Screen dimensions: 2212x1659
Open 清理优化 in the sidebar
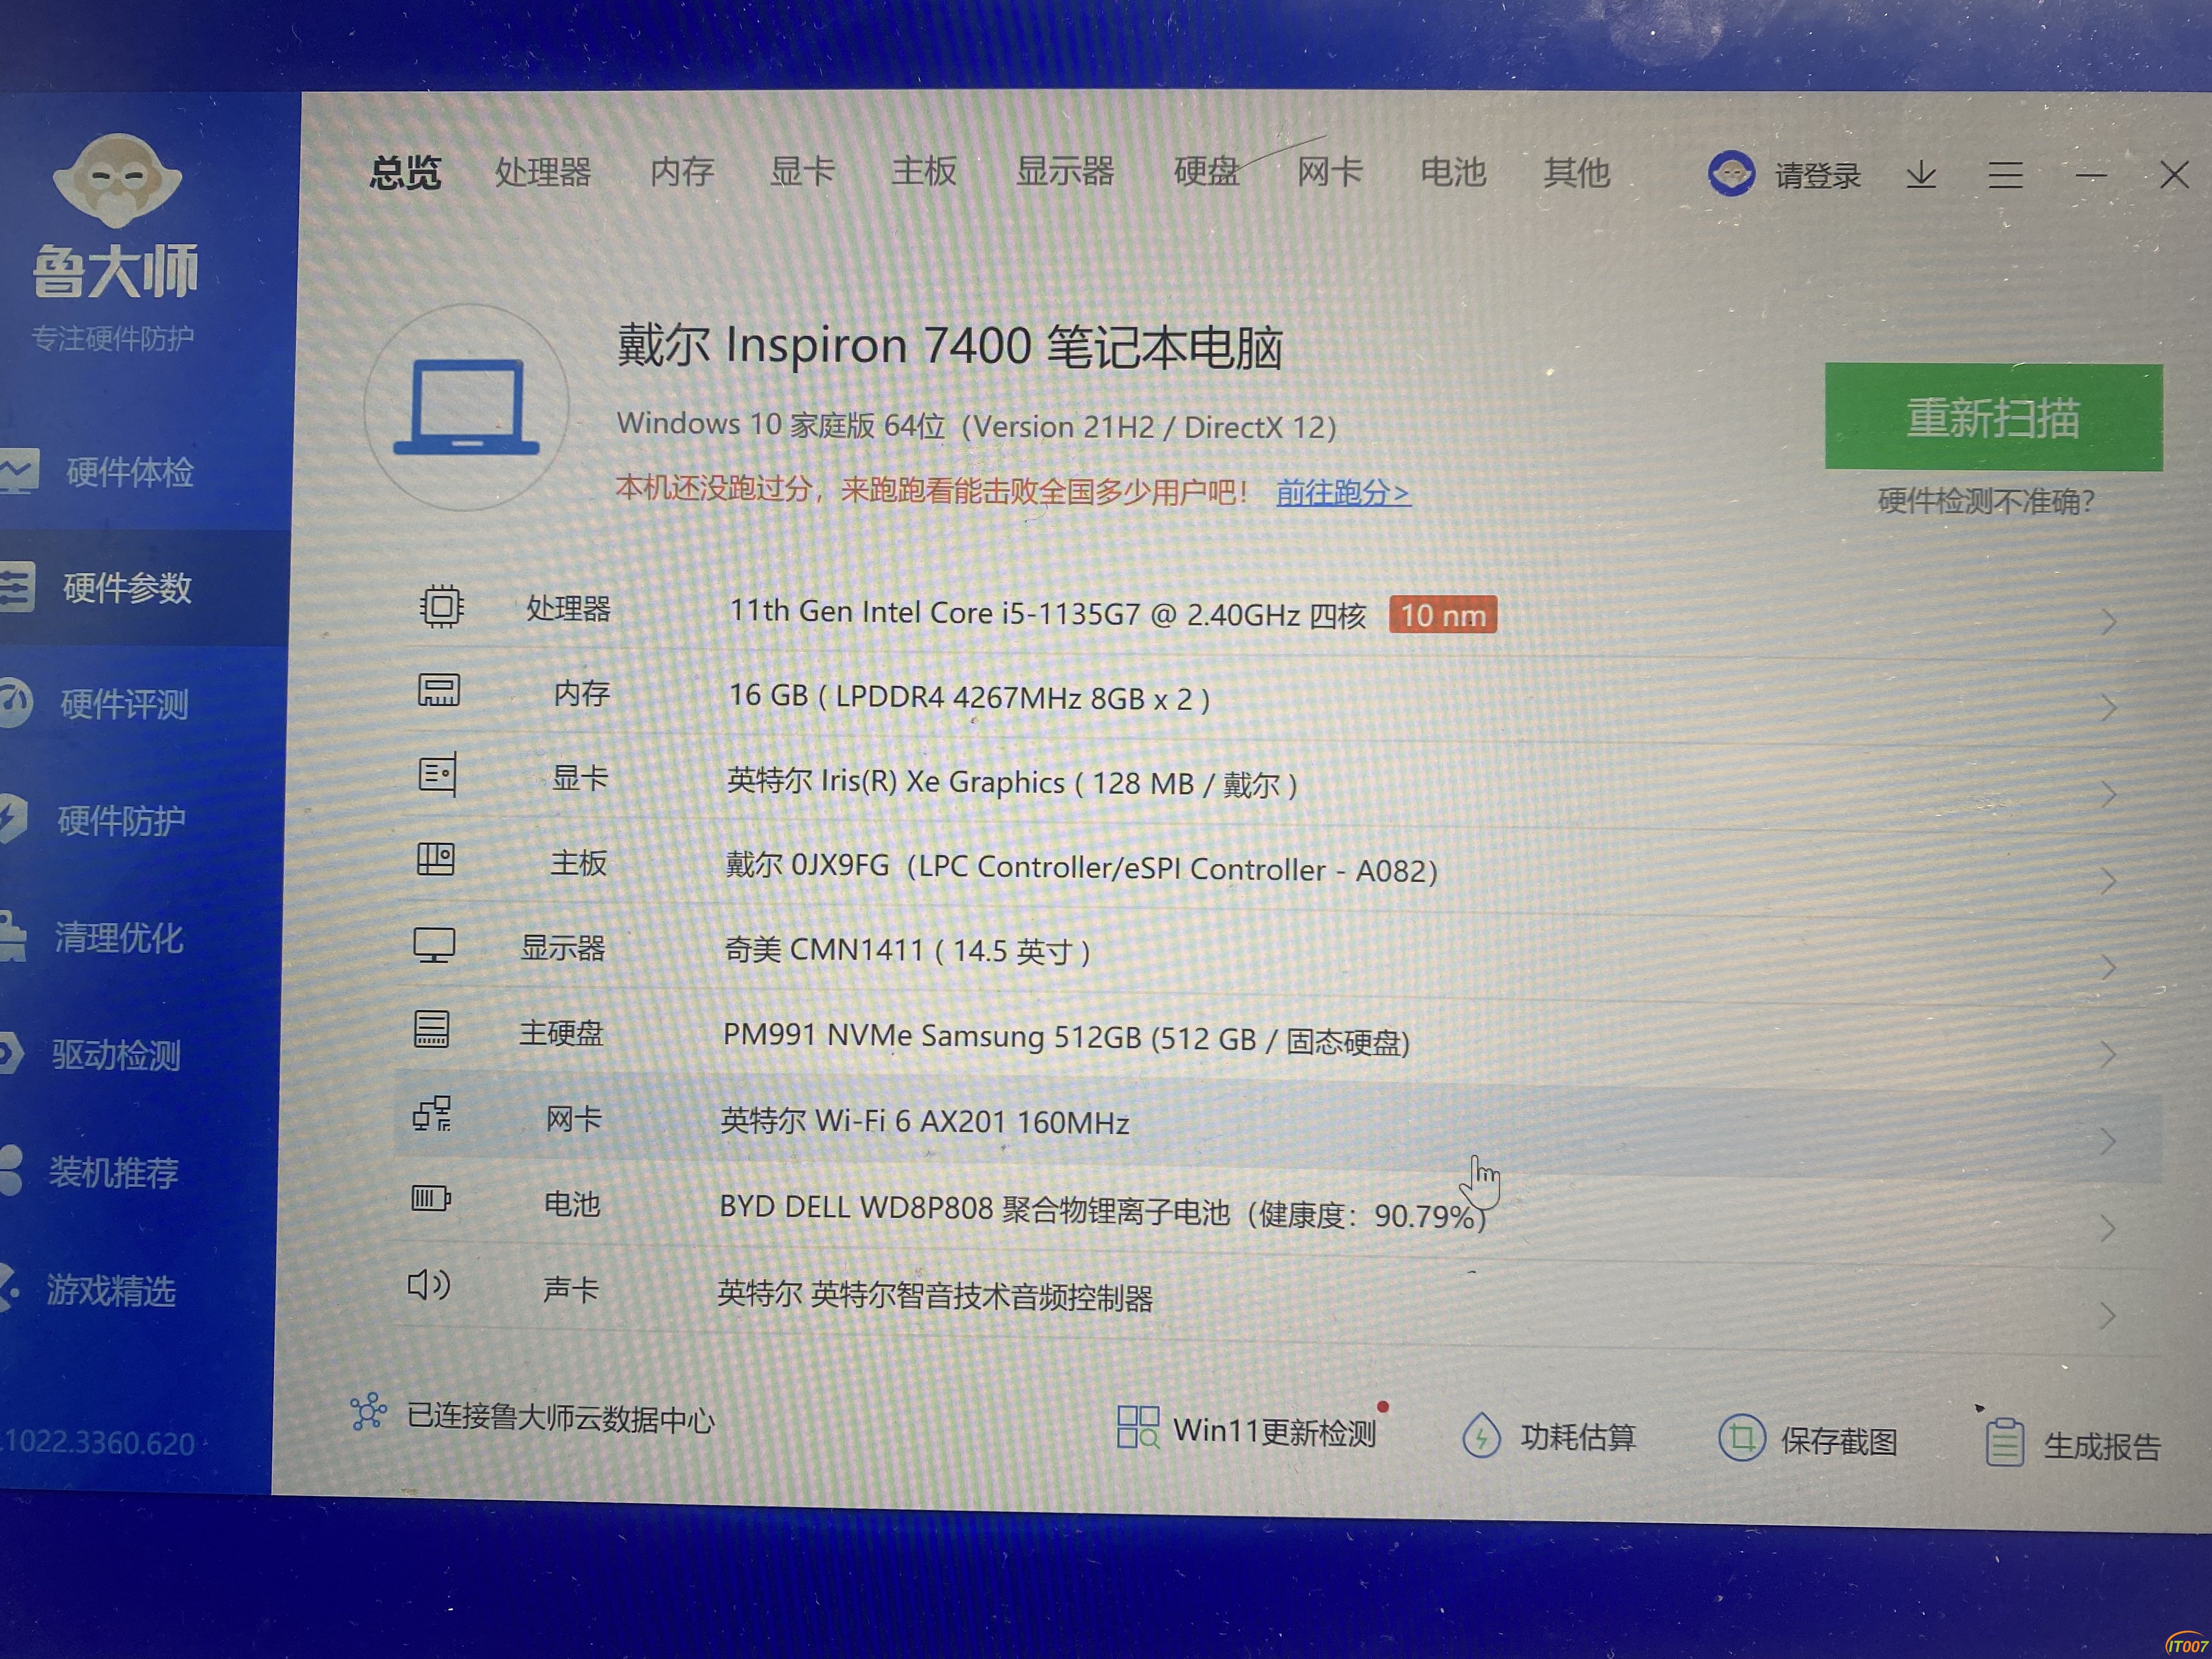(118, 938)
